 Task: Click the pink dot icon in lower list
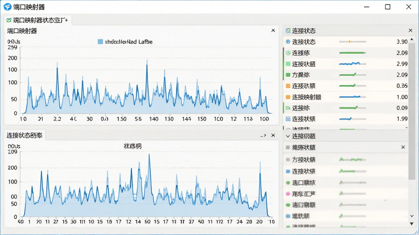click(x=288, y=194)
